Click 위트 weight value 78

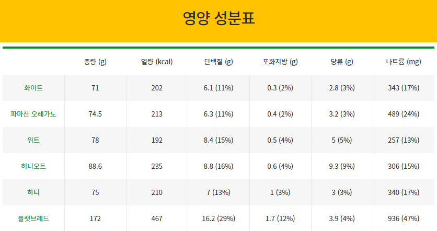click(x=95, y=140)
